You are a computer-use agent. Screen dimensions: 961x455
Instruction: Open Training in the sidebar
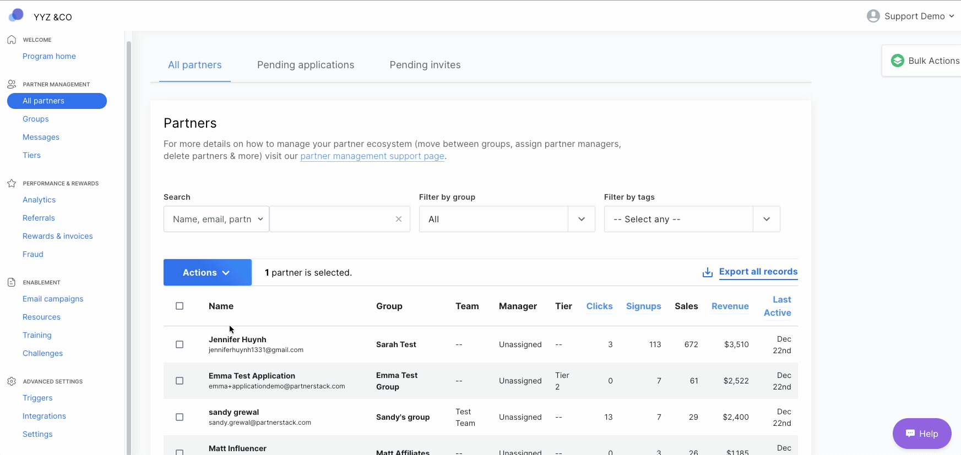(37, 335)
